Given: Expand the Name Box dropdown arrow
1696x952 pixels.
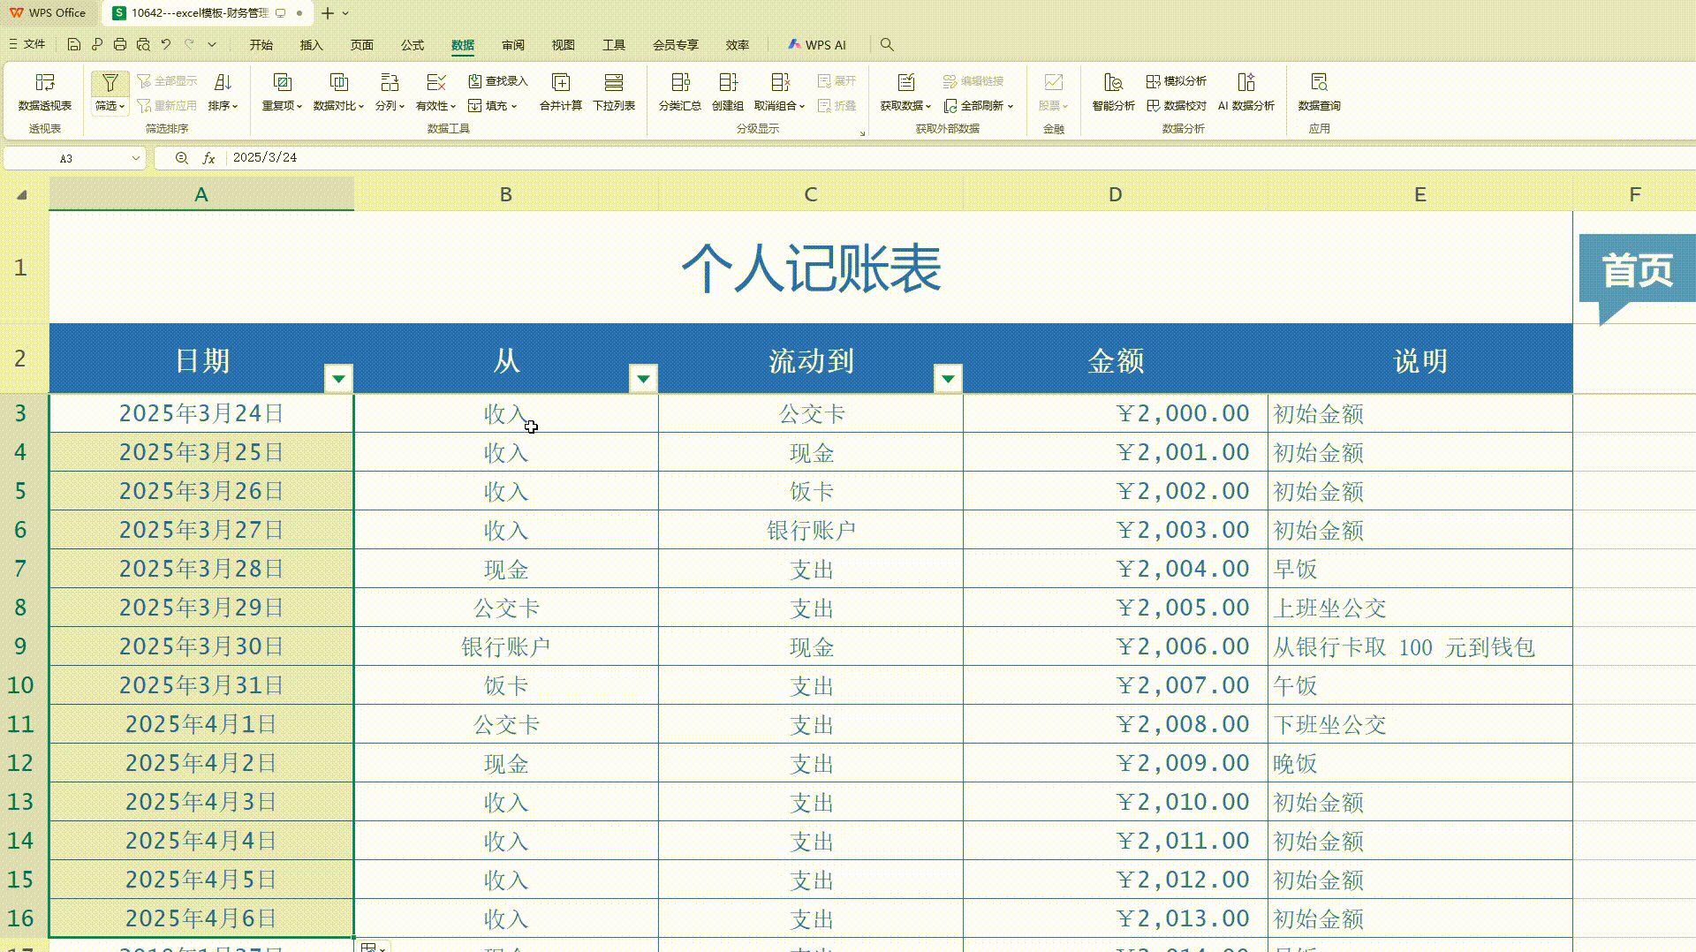Looking at the screenshot, I should (135, 158).
